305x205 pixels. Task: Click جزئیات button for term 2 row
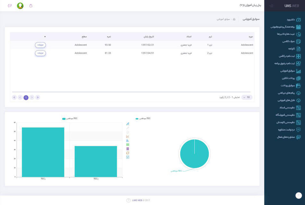tap(40, 53)
